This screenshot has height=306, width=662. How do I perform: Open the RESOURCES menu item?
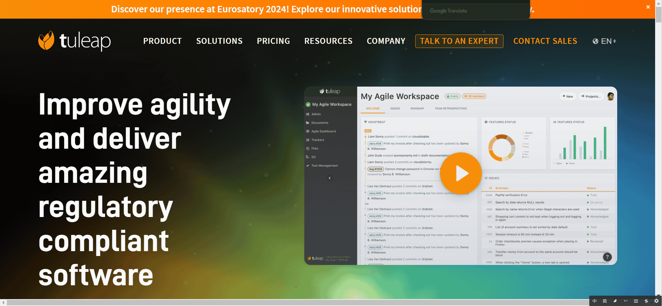[328, 41]
